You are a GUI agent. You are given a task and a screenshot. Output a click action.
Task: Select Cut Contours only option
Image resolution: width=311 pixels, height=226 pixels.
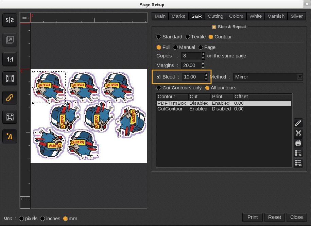click(x=159, y=88)
